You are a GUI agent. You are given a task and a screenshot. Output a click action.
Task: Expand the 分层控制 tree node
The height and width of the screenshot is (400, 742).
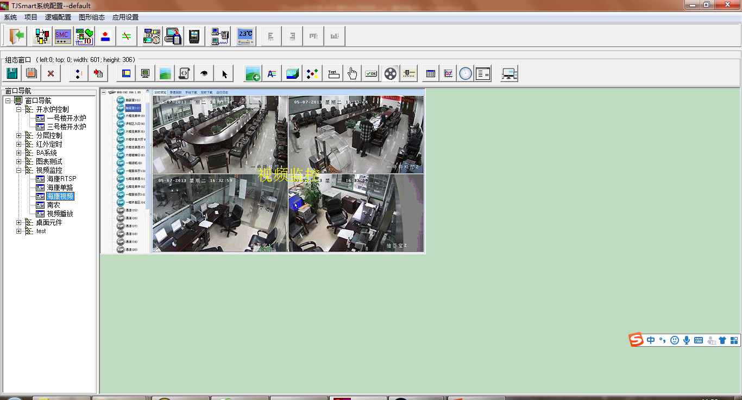click(x=19, y=135)
